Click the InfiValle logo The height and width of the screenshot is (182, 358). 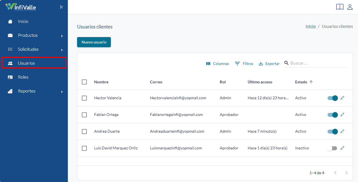(21, 7)
